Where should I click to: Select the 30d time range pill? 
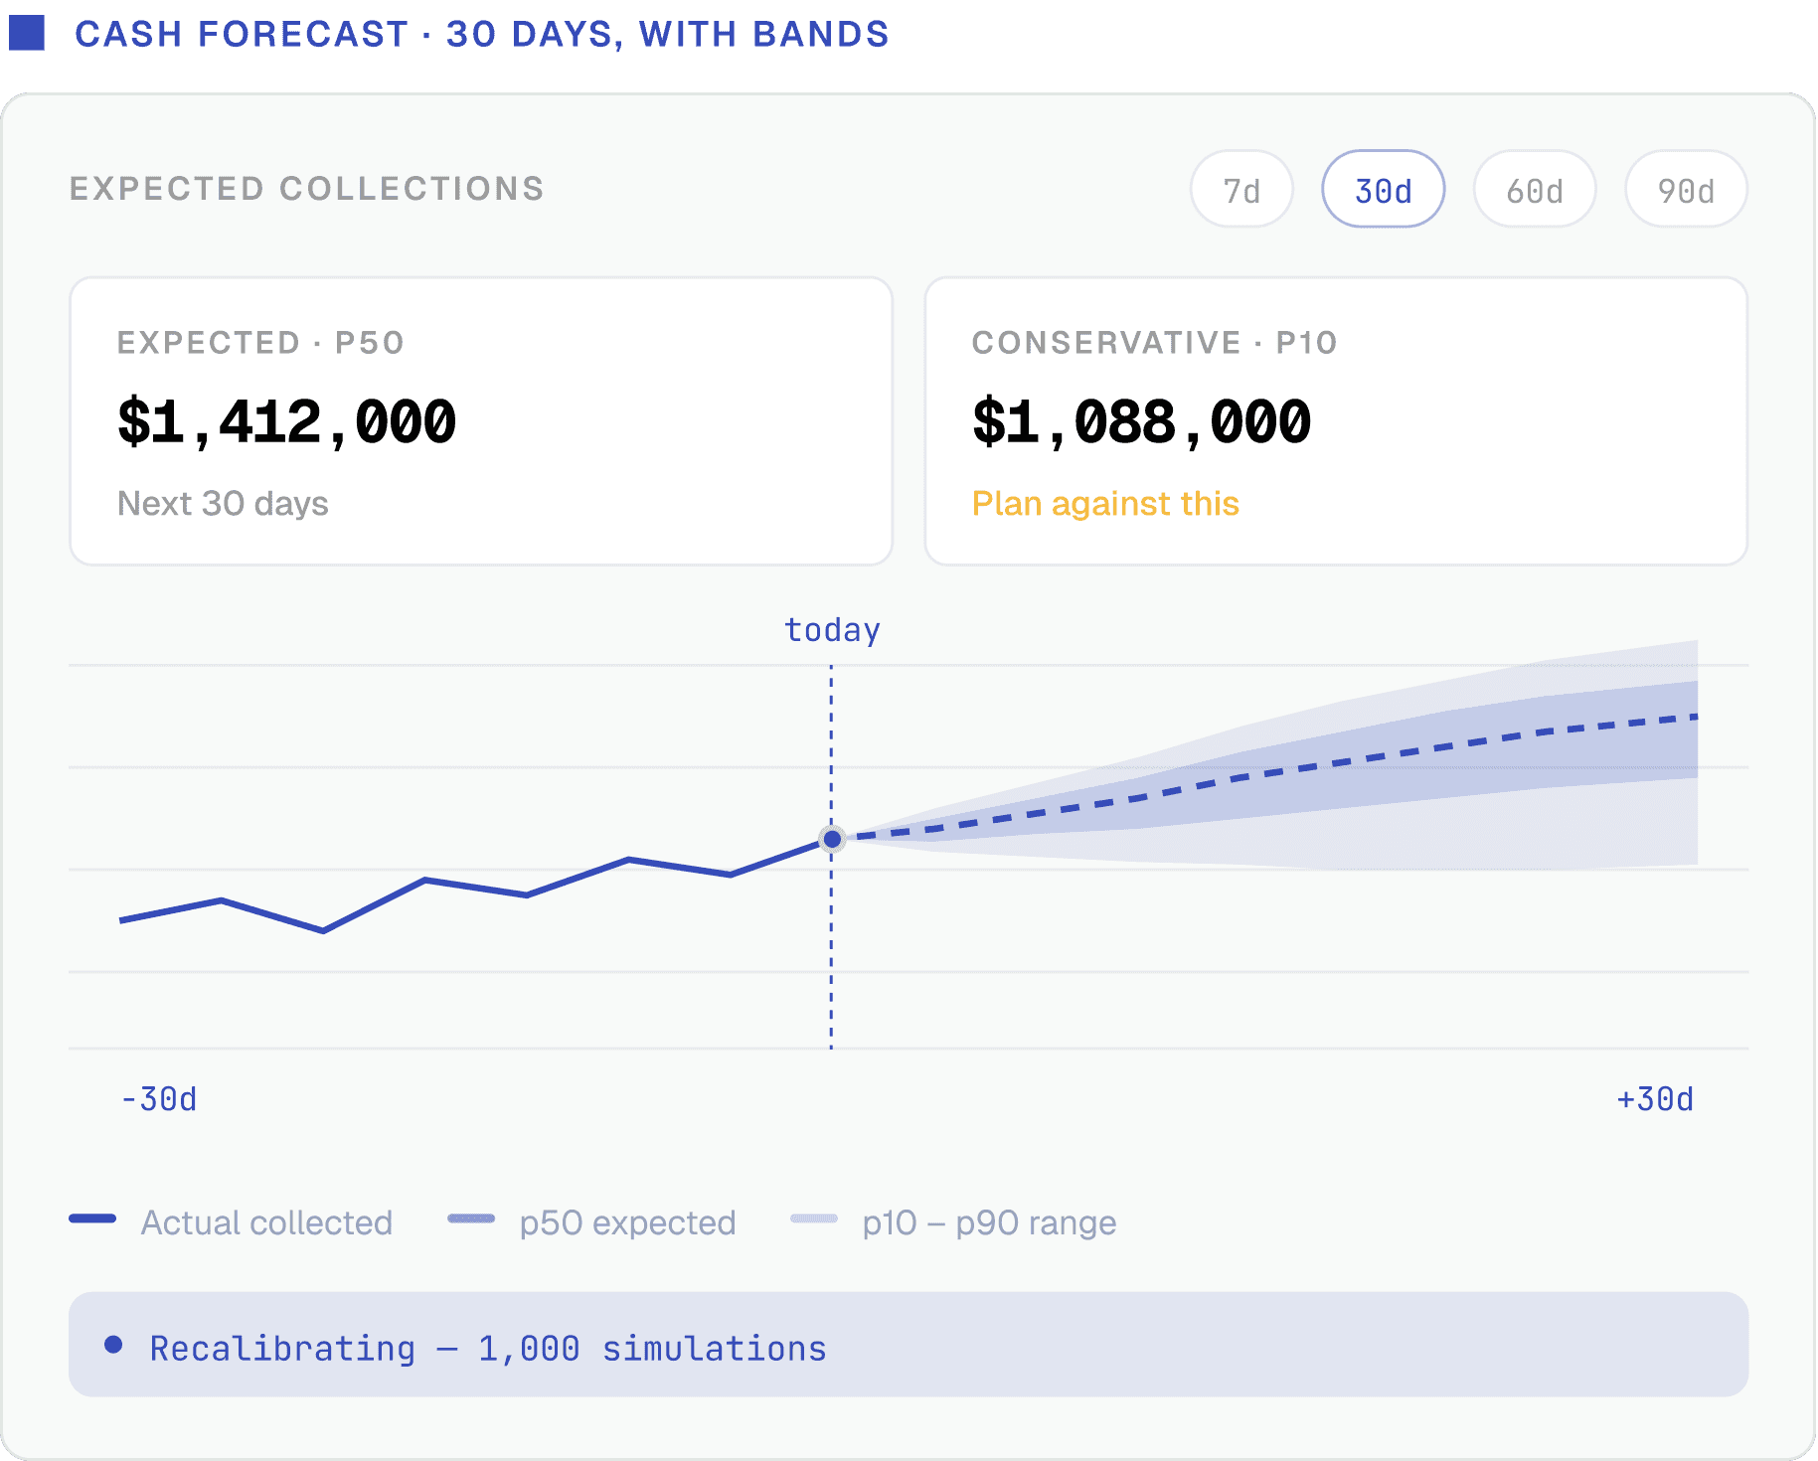1383,189
